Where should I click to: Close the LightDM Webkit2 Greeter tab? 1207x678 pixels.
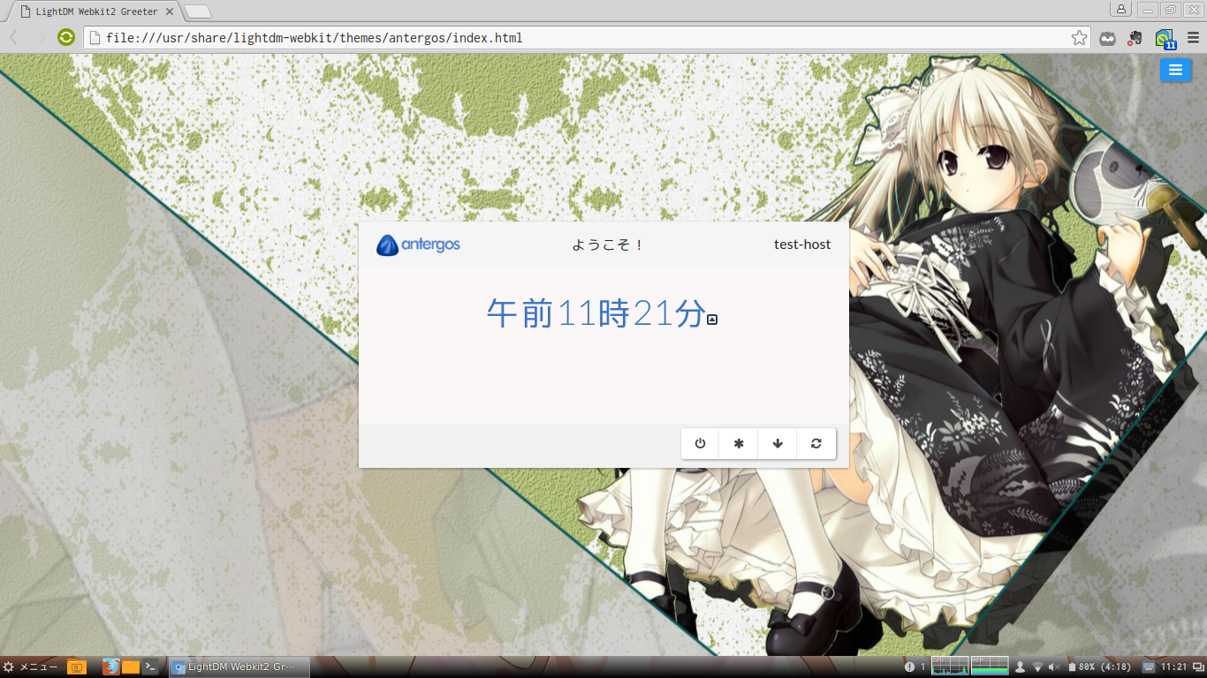(x=170, y=11)
